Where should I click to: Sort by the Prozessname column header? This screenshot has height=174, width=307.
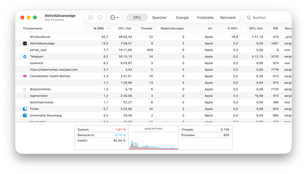coord(33,29)
